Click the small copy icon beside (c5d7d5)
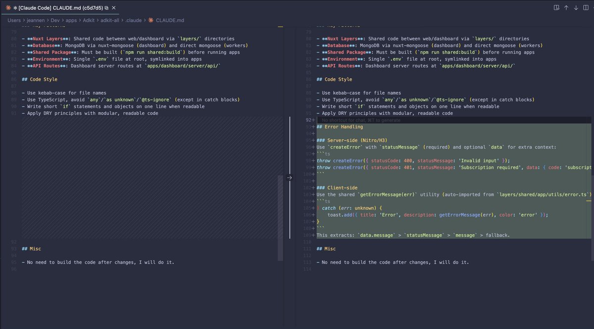The image size is (594, 329). pos(106,8)
